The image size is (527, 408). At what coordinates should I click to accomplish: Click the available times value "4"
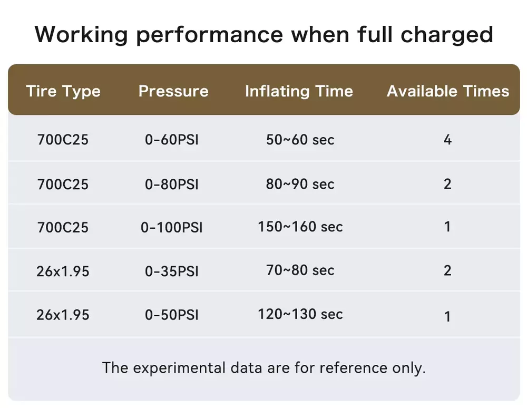pos(447,140)
